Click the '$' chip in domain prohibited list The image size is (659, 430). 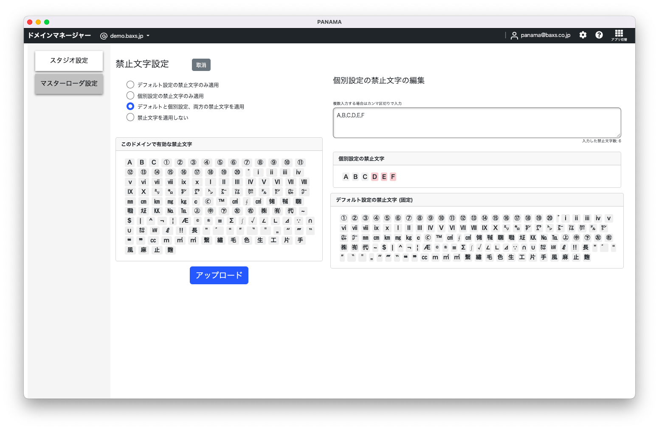pyautogui.click(x=130, y=221)
